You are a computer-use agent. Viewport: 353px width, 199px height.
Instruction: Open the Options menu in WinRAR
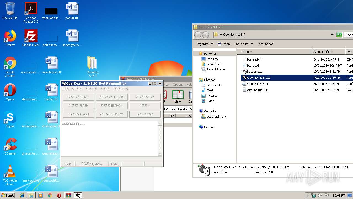click(x=178, y=85)
